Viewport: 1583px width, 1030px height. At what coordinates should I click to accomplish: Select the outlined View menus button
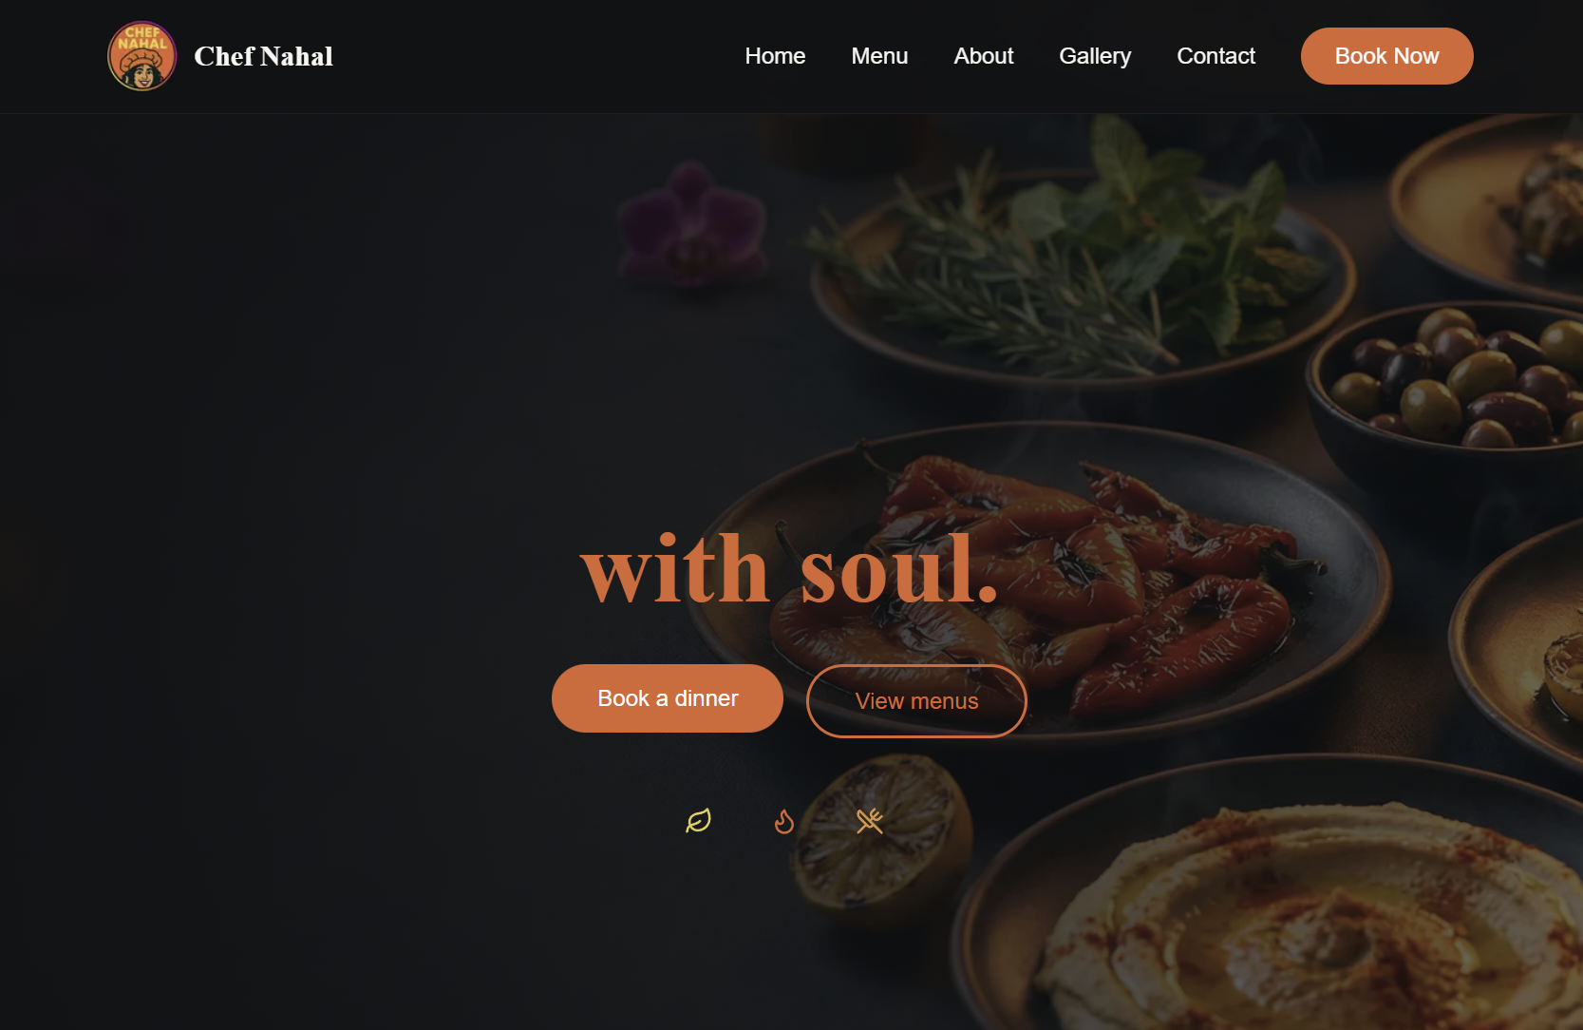click(916, 701)
